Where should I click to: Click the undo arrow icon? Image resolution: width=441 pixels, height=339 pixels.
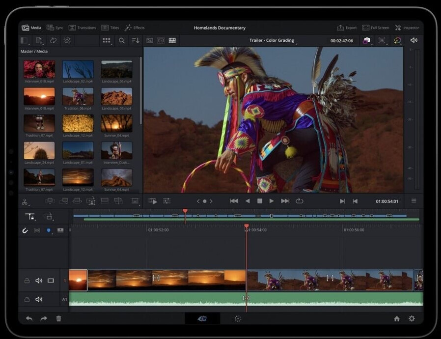[x=29, y=318]
